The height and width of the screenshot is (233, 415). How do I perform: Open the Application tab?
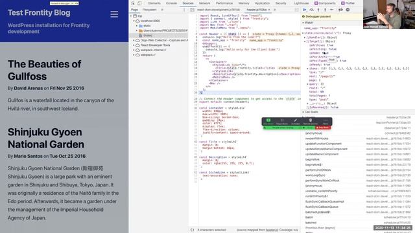tap(262, 3)
